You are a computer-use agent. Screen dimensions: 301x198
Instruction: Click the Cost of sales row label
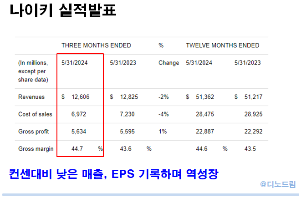point(35,114)
